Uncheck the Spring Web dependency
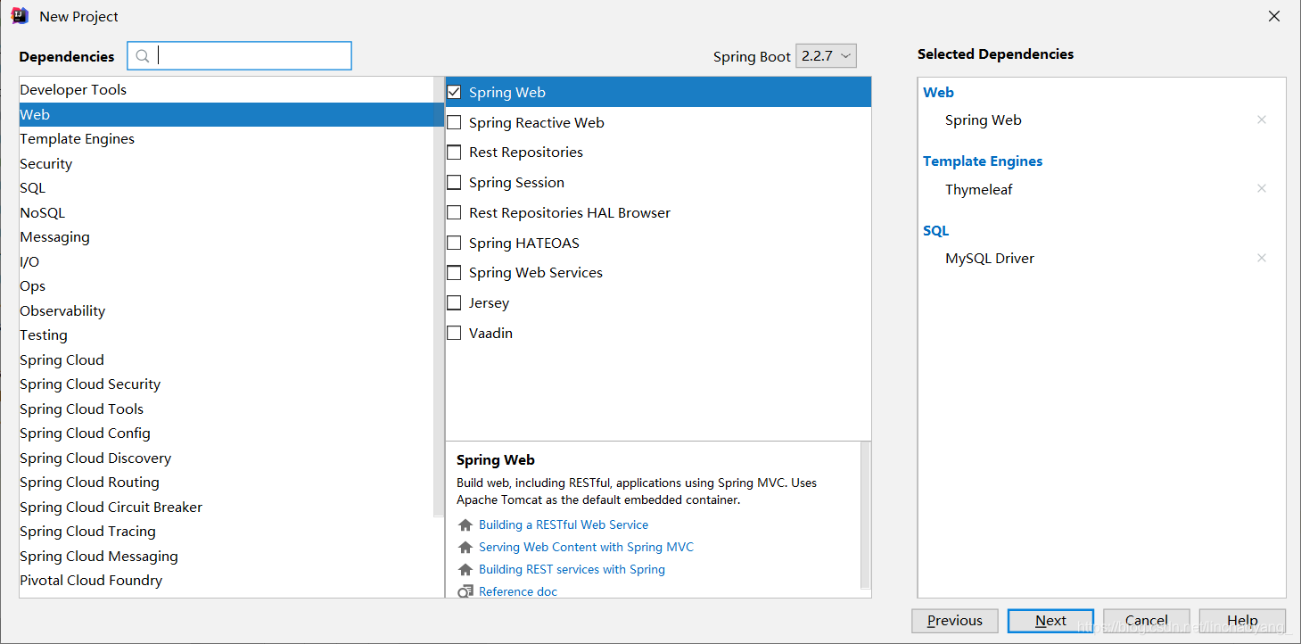Image resolution: width=1301 pixels, height=644 pixels. pos(454,91)
